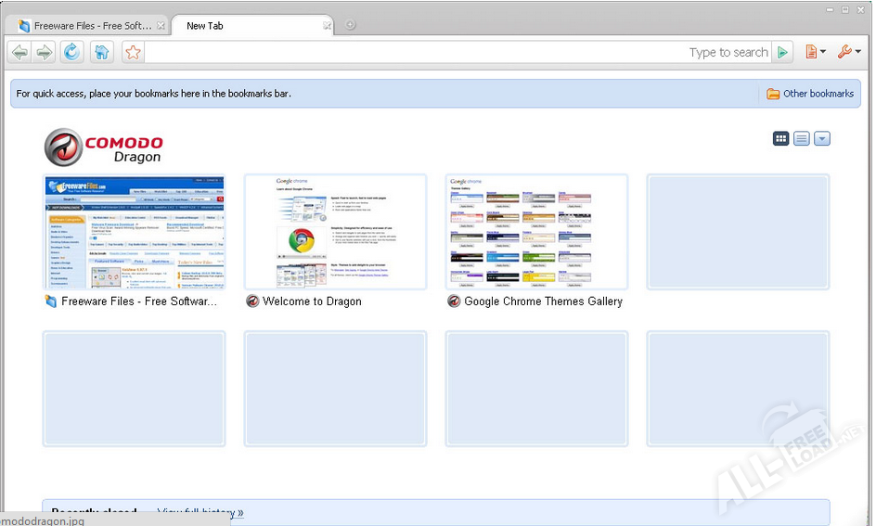Bookmark this page with the star icon
876x526 pixels.
[133, 52]
